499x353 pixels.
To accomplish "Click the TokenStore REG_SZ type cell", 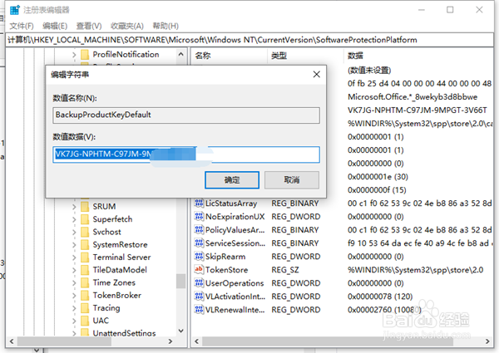I will coord(285,270).
